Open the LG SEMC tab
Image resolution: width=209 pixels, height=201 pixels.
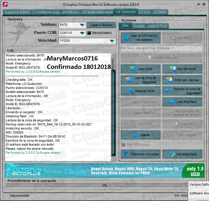(x=160, y=12)
